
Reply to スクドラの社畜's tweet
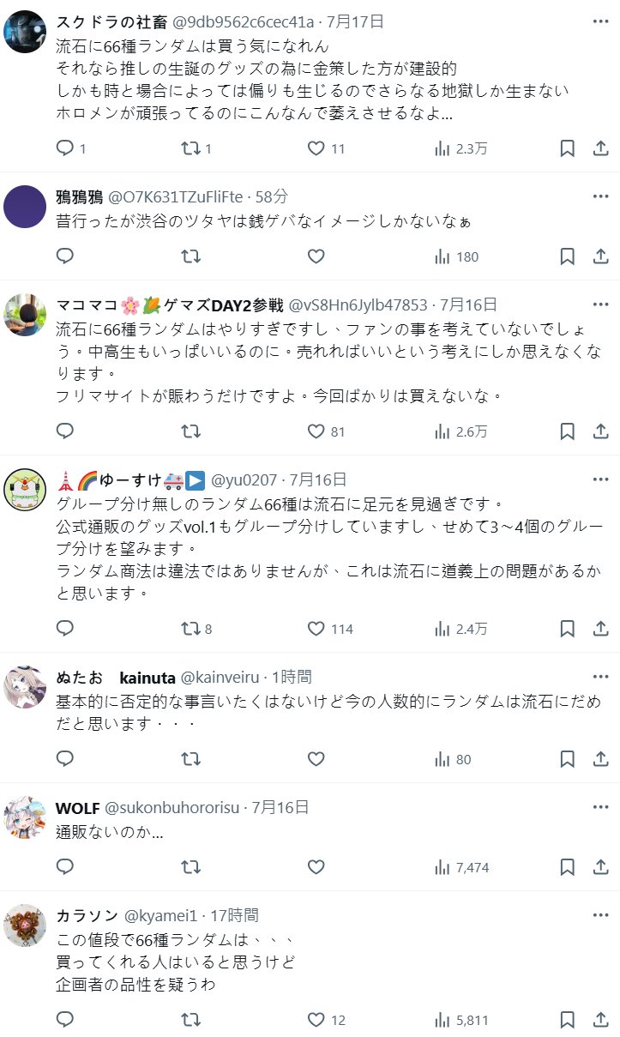(x=66, y=148)
